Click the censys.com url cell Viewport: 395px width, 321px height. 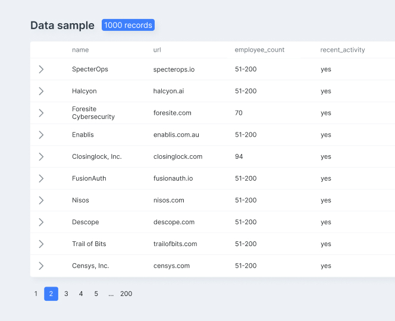click(171, 266)
